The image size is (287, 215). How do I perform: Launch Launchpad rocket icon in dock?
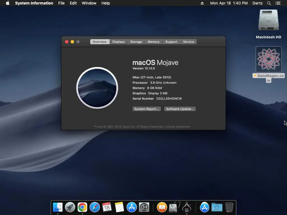(x=70, y=207)
